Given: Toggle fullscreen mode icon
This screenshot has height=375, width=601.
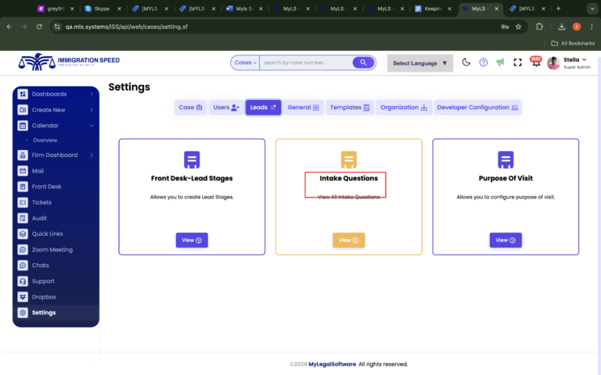Looking at the screenshot, I should click(x=517, y=62).
